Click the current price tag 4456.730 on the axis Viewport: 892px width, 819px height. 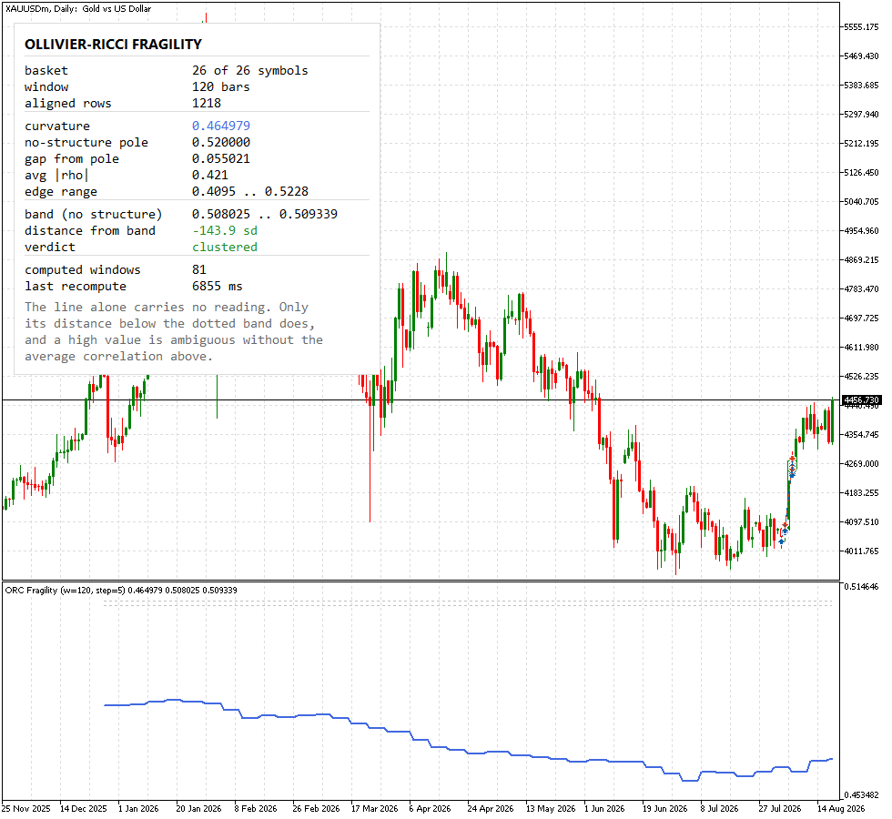point(861,400)
